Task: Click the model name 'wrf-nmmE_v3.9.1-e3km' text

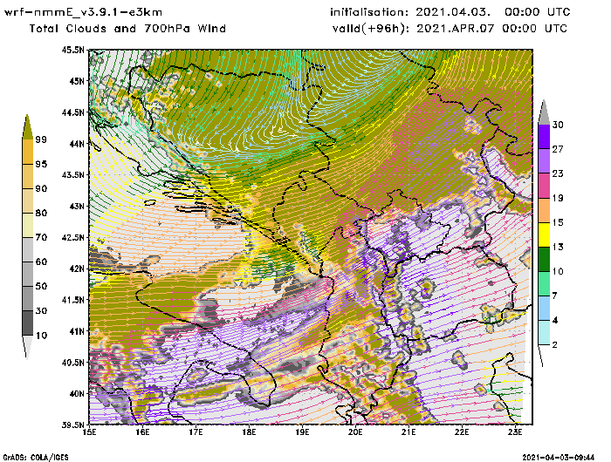Action: [83, 12]
